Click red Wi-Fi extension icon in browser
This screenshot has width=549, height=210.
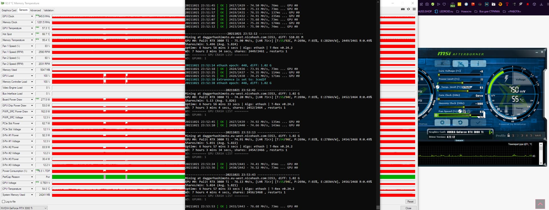coord(507,4)
